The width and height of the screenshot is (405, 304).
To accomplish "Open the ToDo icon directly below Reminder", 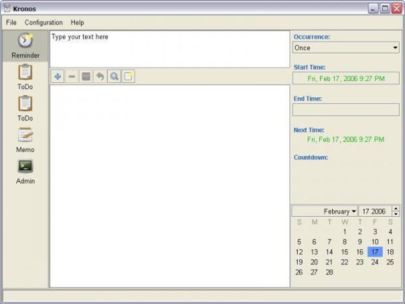I will (25, 77).
